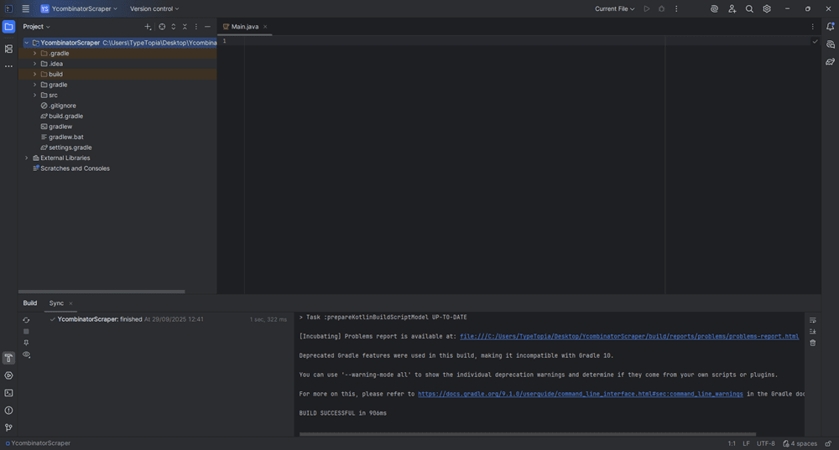
Task: Open the Git version control tool window
Action: tap(8, 427)
